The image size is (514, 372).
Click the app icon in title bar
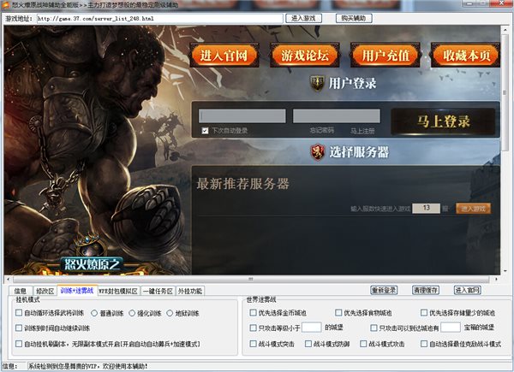click(6, 5)
